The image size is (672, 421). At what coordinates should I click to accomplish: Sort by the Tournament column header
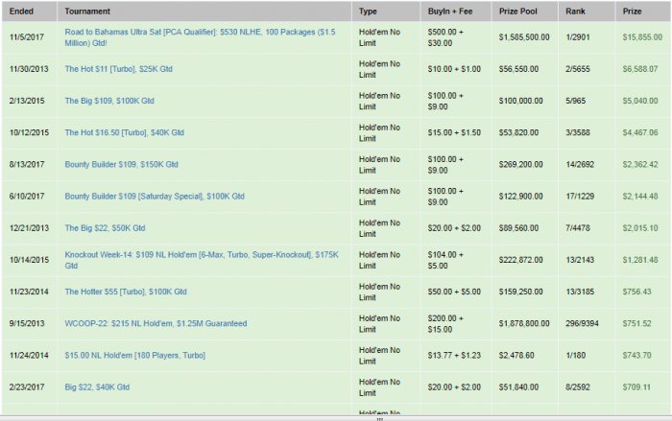pos(87,12)
